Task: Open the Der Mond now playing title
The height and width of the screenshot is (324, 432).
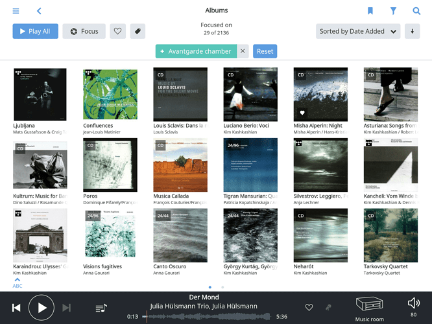Action: (x=204, y=297)
